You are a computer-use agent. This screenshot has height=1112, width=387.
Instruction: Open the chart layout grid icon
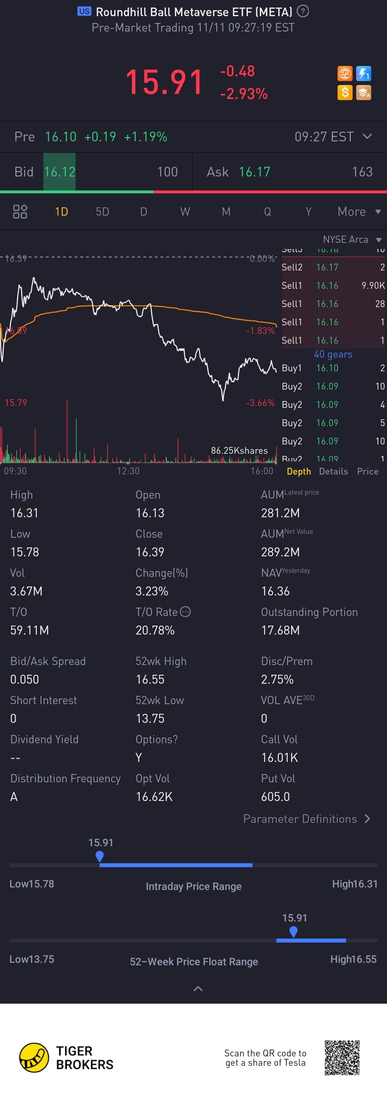pos(20,212)
